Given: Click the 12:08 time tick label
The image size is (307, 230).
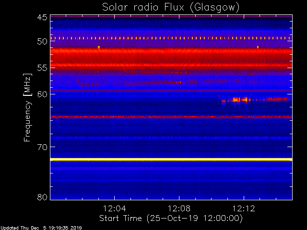Looking at the screenshot, I should coord(179,208).
